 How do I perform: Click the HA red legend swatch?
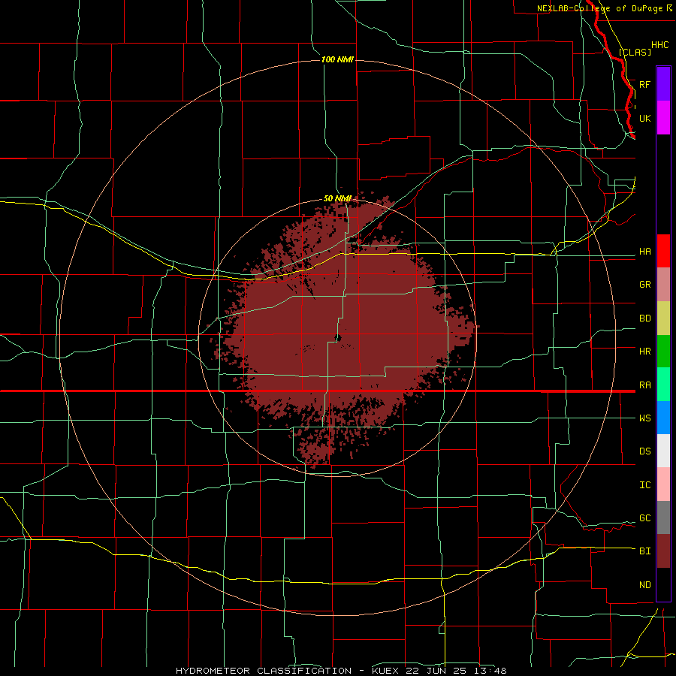[x=663, y=251]
